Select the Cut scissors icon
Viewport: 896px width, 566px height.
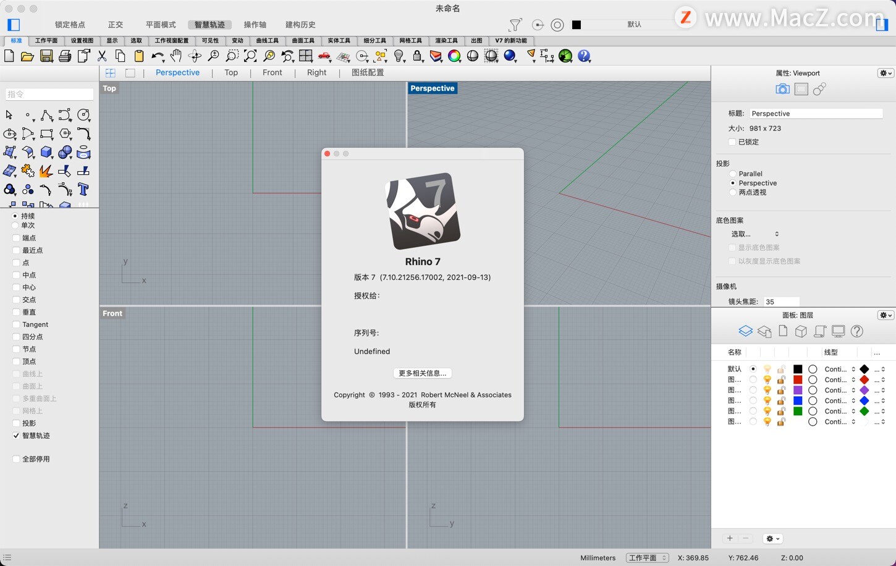pyautogui.click(x=102, y=56)
